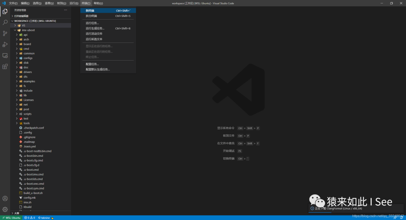406x220 pixels.
Task: Open the Explorer view in activity bar
Action: pyautogui.click(x=5, y=11)
